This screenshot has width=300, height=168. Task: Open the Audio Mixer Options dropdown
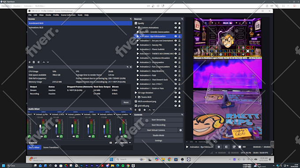pos(125,142)
